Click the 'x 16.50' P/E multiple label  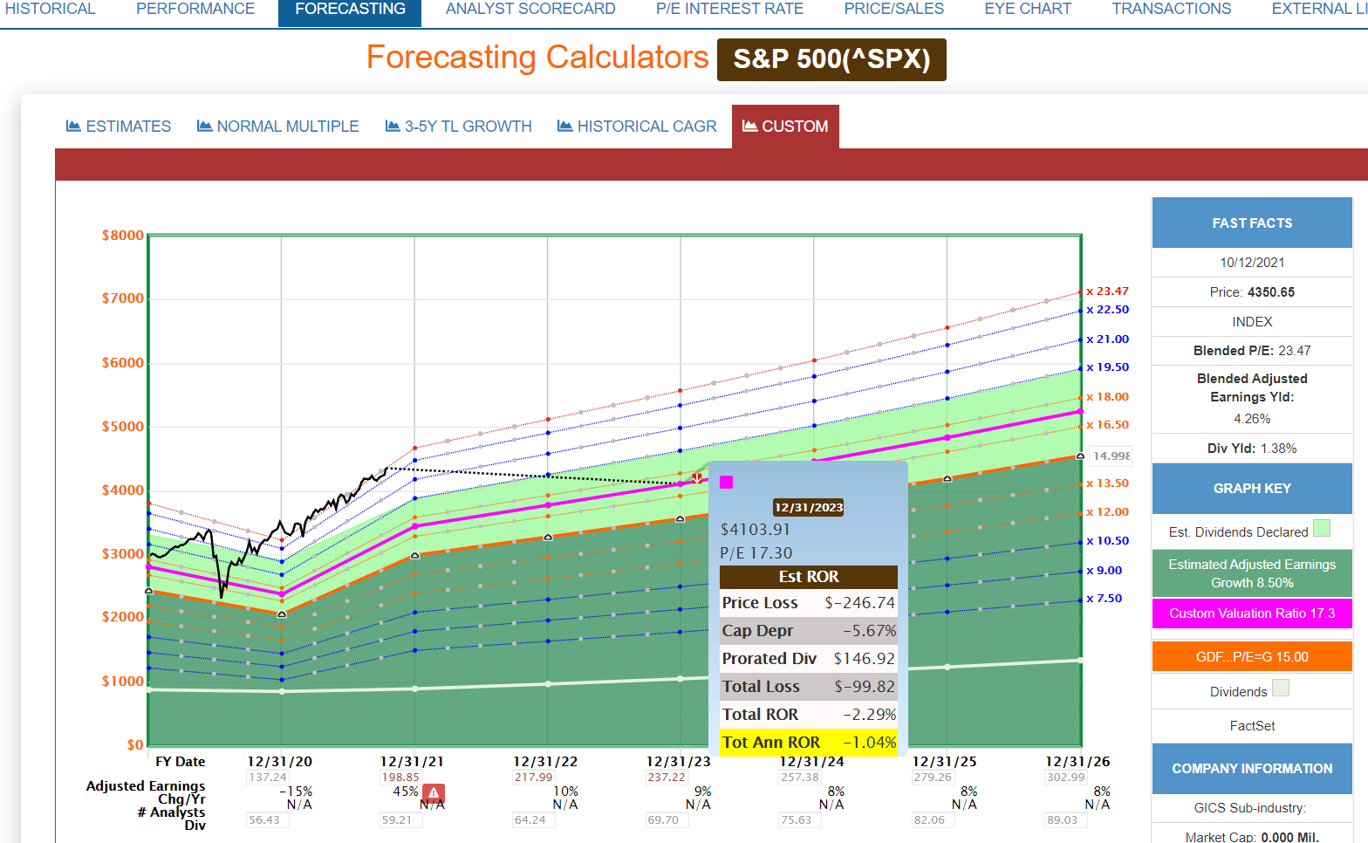1107,425
